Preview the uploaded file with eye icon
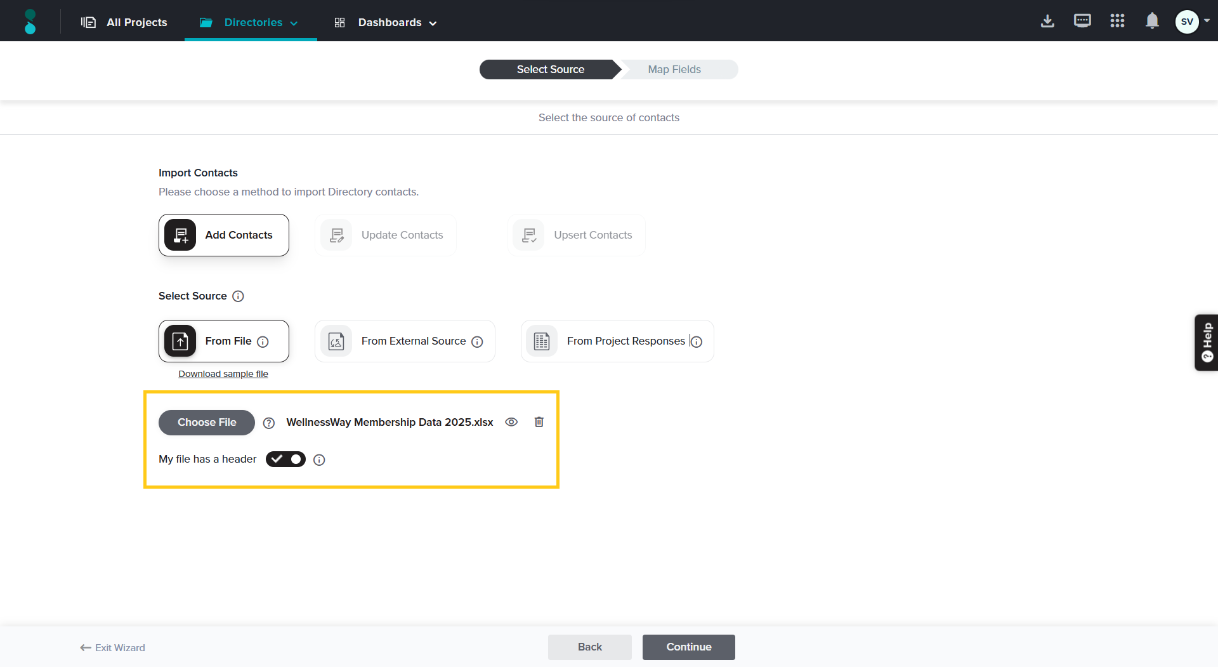1218x667 pixels. pyautogui.click(x=511, y=422)
